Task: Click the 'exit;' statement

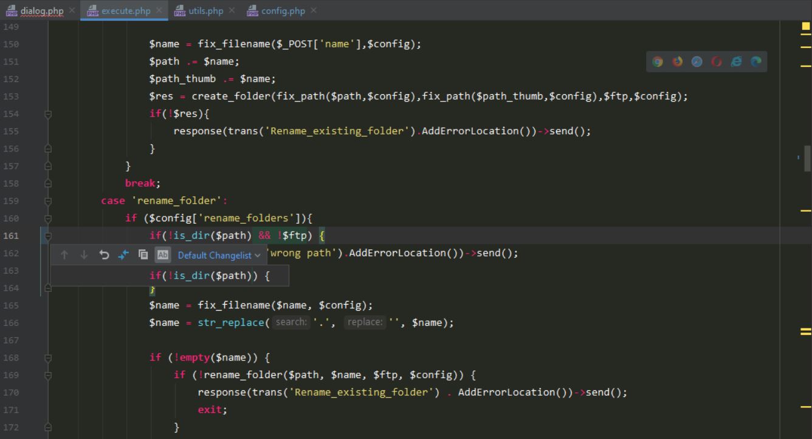Action: [x=213, y=410]
